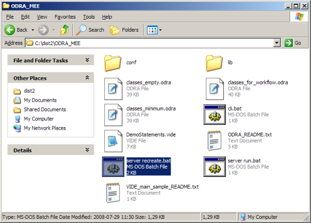311x223 pixels.
Task: Click the Windows flag logo
Action: 299,17
